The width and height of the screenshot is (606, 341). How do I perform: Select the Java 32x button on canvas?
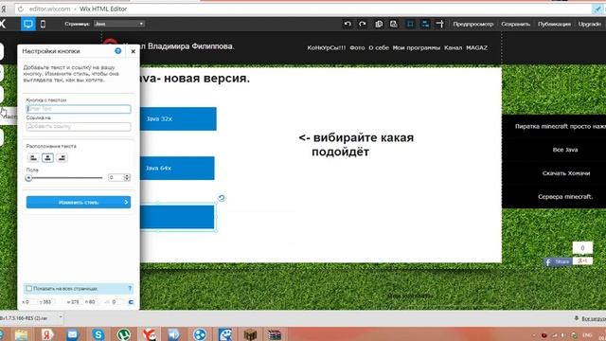pyautogui.click(x=178, y=118)
